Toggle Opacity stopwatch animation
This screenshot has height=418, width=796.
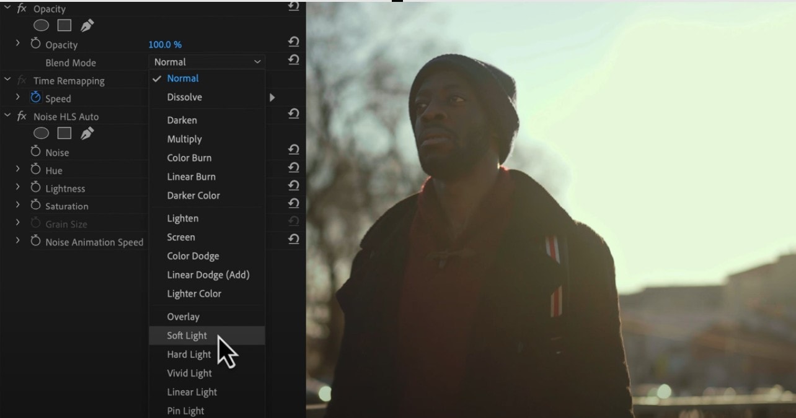pyautogui.click(x=35, y=44)
